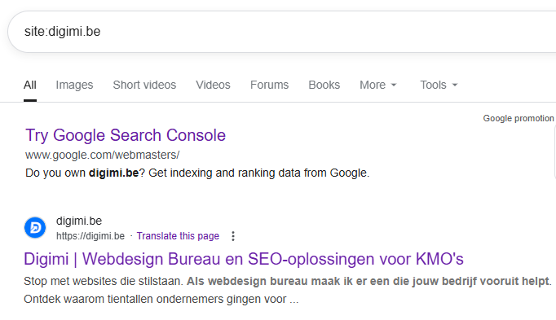The width and height of the screenshot is (556, 320).
Task: Select the All results tab
Action: point(30,85)
